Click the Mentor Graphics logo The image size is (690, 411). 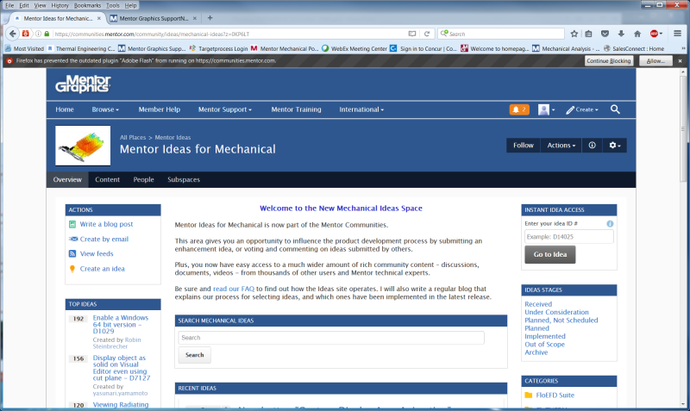pos(83,84)
